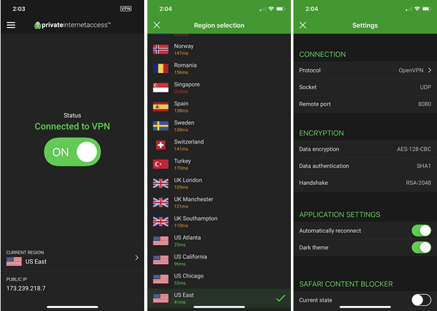The height and width of the screenshot is (311, 437).
Task: Select Norway region
Action: coord(219,49)
